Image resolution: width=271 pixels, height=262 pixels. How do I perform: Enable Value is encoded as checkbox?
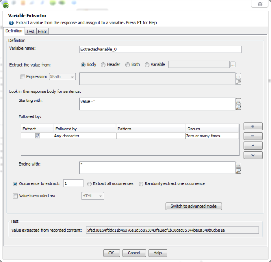[15, 196]
